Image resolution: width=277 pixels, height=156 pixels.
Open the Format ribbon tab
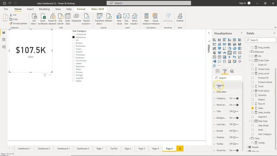81,9
